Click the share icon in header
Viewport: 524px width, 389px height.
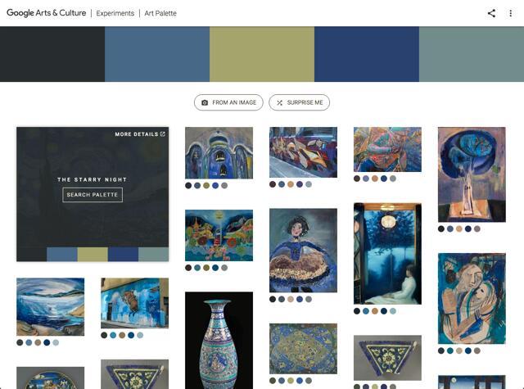(x=491, y=13)
